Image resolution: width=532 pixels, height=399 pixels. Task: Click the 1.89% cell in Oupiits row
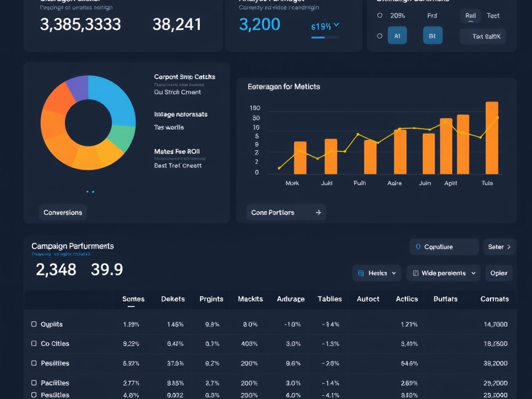(x=131, y=325)
